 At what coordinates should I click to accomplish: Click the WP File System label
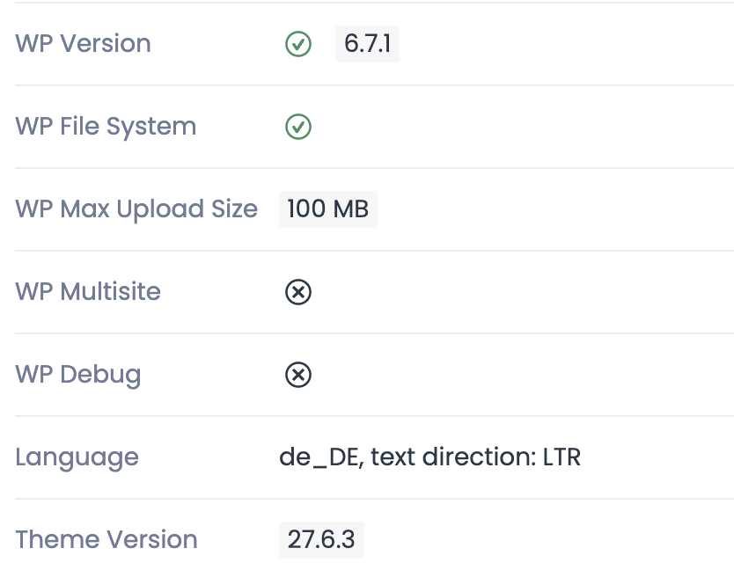[x=106, y=127]
